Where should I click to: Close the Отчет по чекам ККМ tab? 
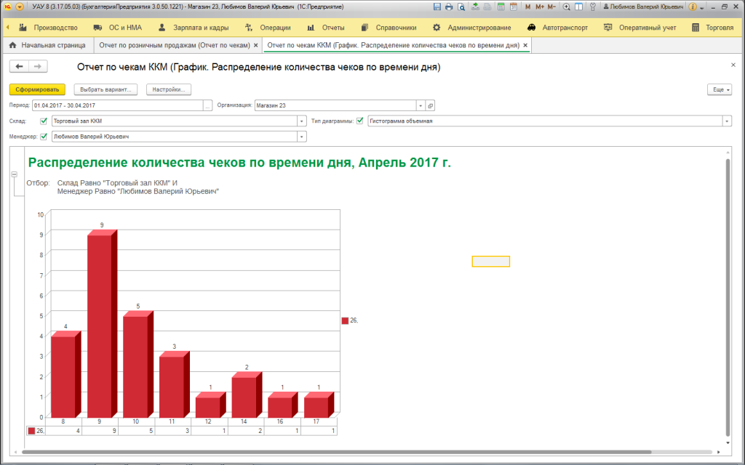tap(525, 46)
